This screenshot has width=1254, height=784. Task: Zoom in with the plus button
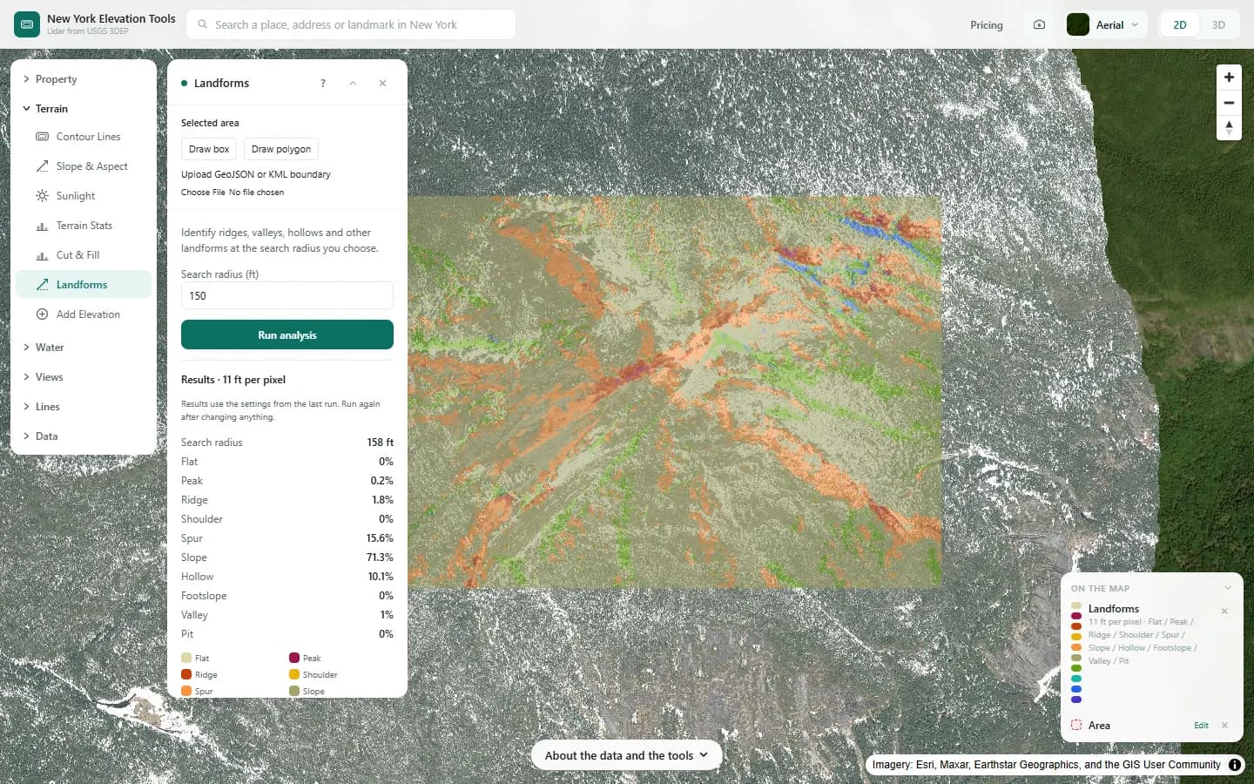1229,78
